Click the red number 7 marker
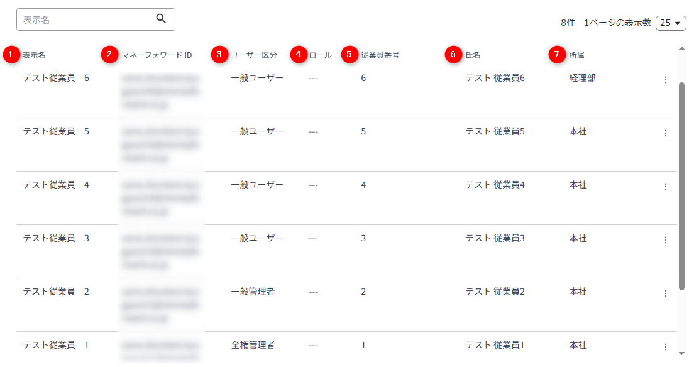Image resolution: width=699 pixels, height=367 pixels. 557,55
